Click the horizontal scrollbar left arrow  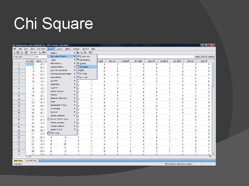27,156
